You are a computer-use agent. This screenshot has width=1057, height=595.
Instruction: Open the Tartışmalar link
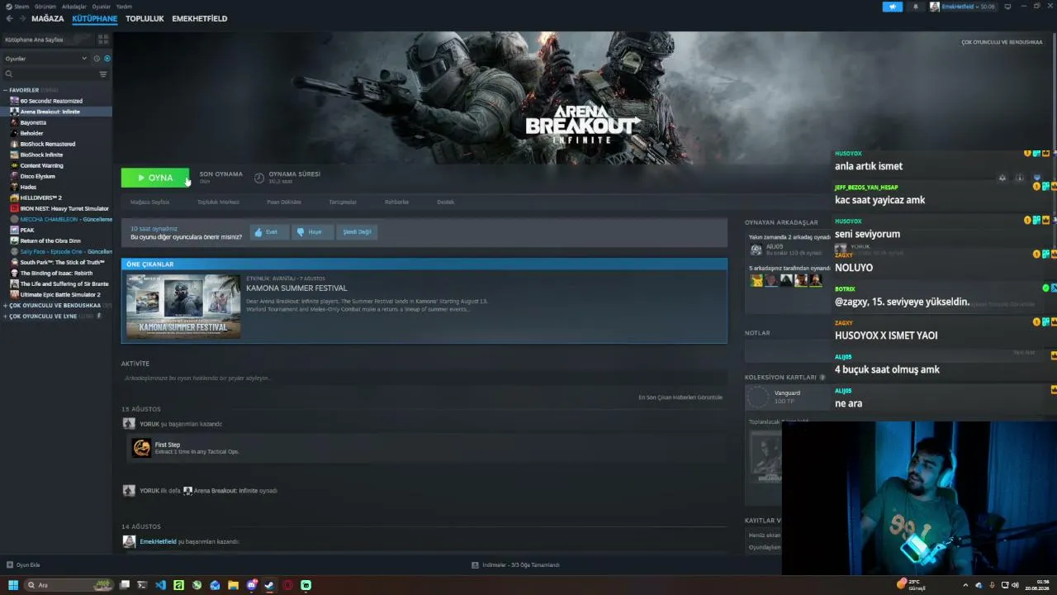343,202
